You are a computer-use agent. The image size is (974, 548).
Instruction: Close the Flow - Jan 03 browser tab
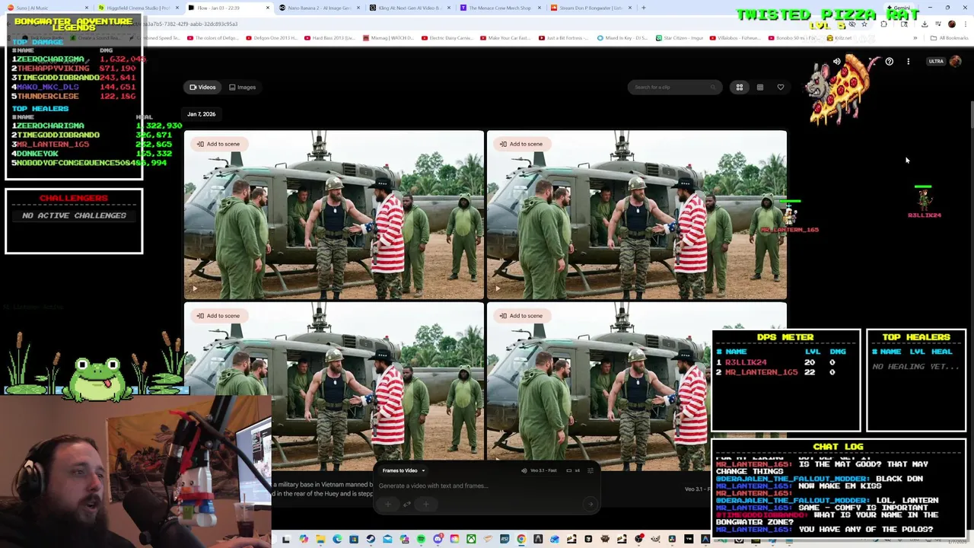pos(268,8)
